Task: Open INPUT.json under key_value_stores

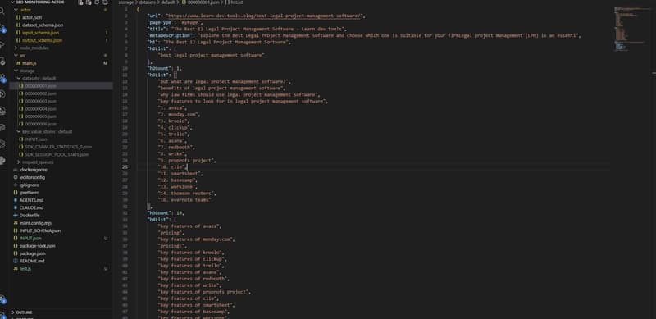Action: click(x=35, y=139)
